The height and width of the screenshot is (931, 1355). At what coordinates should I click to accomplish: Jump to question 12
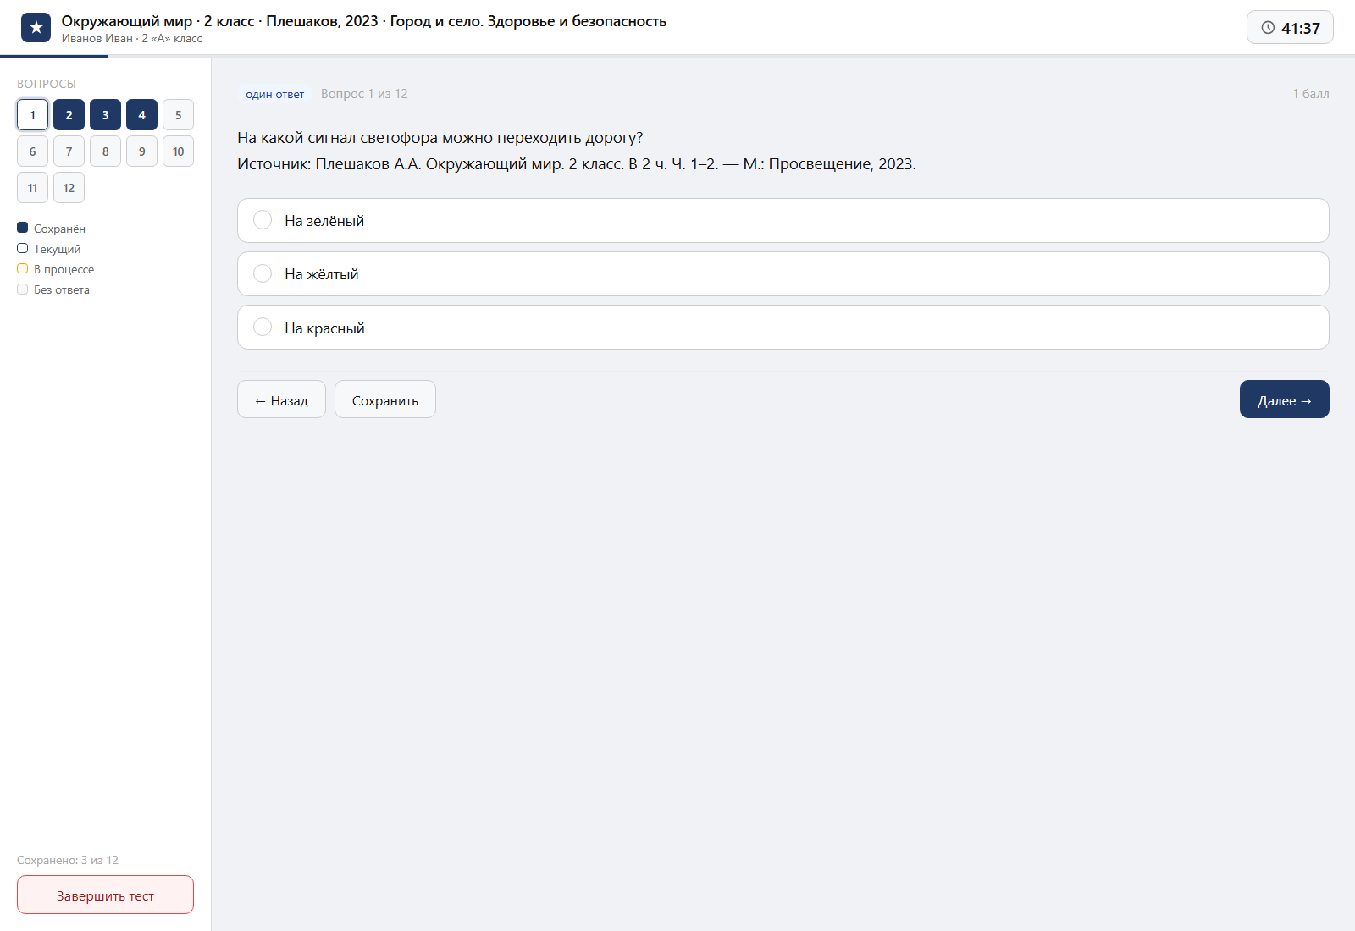tap(69, 188)
